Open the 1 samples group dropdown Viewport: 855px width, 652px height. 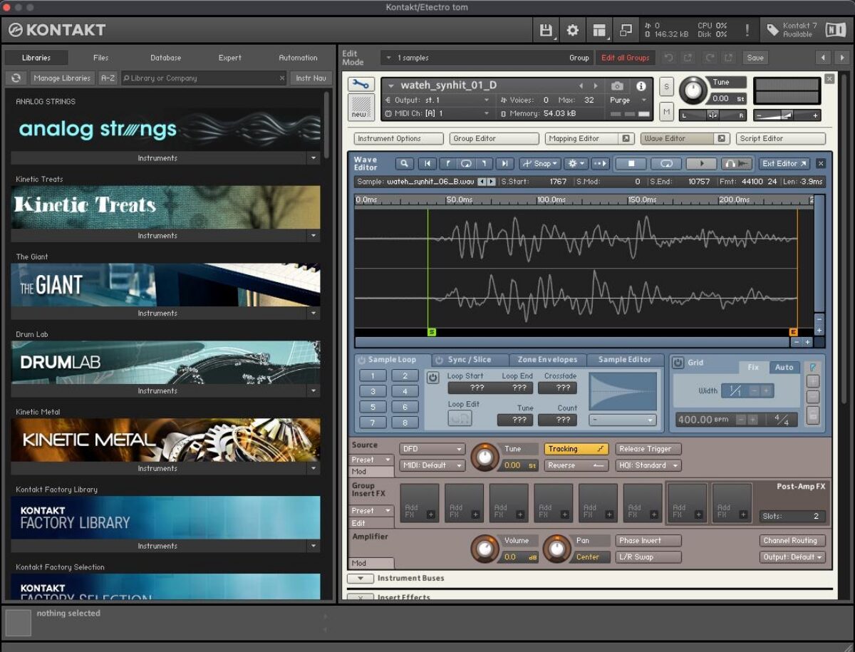[487, 58]
